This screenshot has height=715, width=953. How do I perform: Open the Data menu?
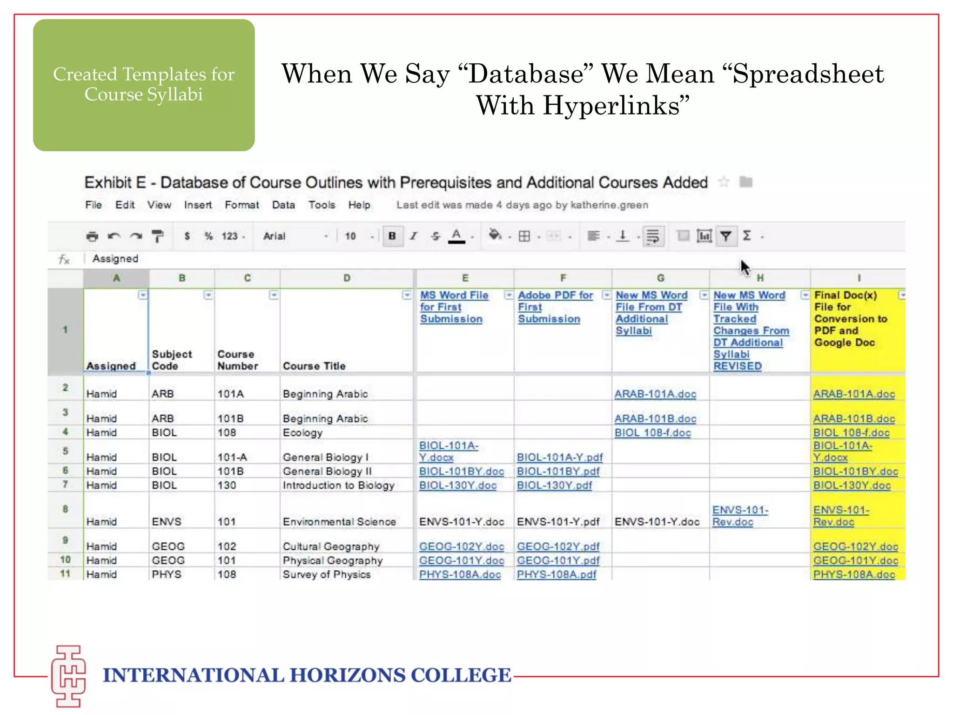283,205
